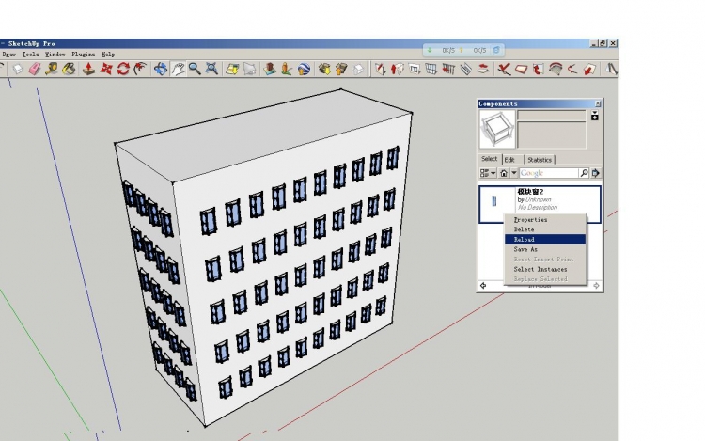Switch to the Edit tab in Components
705x441 pixels.
click(x=511, y=160)
